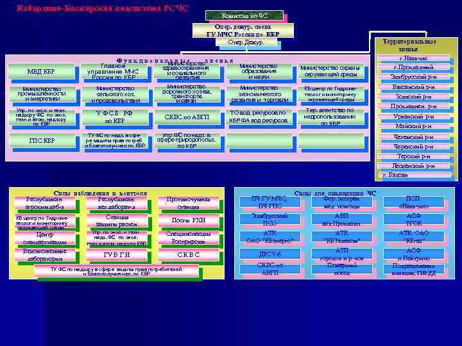
Task: Click 'Главное управление МЧС России по КБР'
Action: (x=114, y=71)
